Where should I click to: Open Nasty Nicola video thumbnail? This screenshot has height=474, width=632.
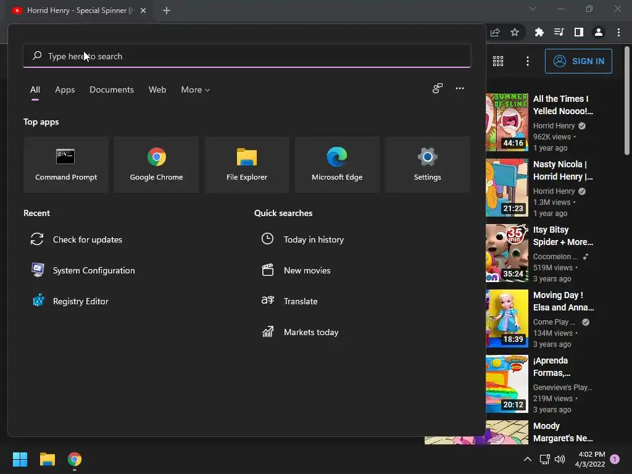point(507,188)
